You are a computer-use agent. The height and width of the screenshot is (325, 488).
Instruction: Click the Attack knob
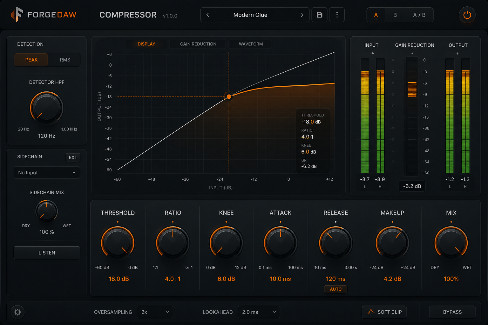[x=281, y=243]
